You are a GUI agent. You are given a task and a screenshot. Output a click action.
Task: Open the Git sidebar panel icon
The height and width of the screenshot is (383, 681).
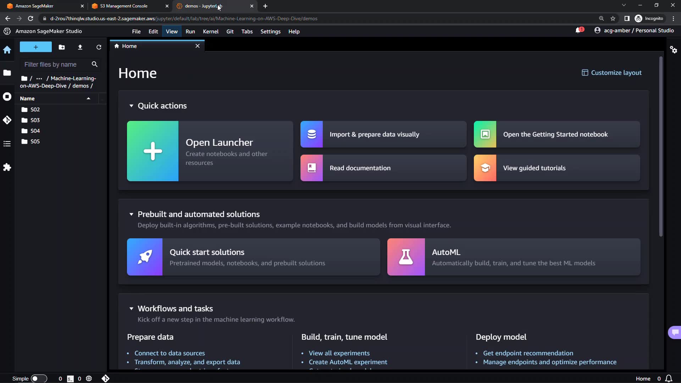7,120
